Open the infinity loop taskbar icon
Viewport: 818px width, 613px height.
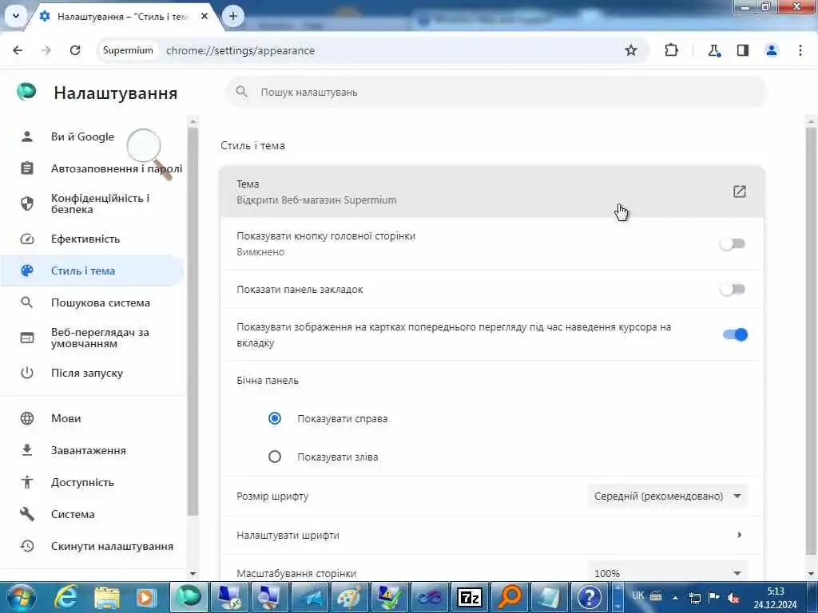pos(429,597)
